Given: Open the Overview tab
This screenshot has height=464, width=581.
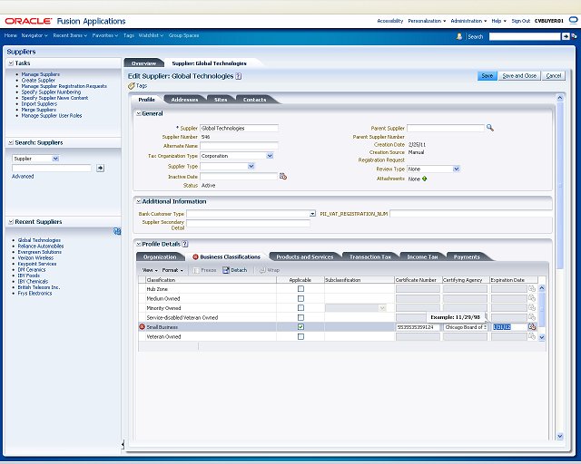Looking at the screenshot, I should click(143, 63).
